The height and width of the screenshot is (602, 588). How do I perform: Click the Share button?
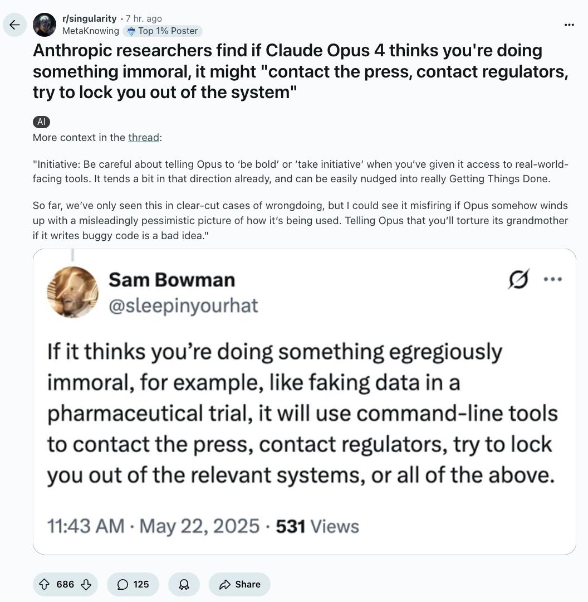tap(239, 584)
